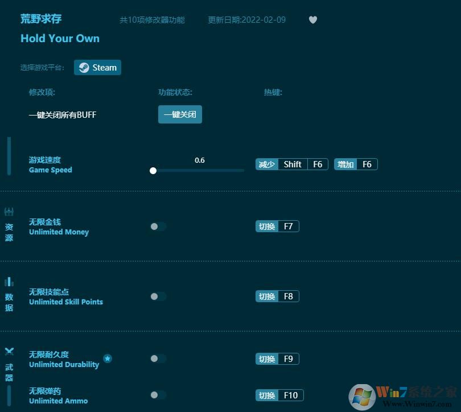Click the 功能状态 column header
The width and height of the screenshot is (461, 412).
click(175, 92)
